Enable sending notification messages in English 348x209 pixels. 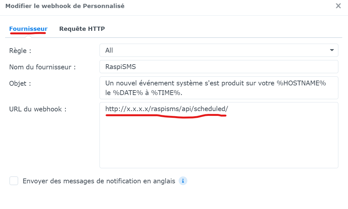(x=14, y=181)
